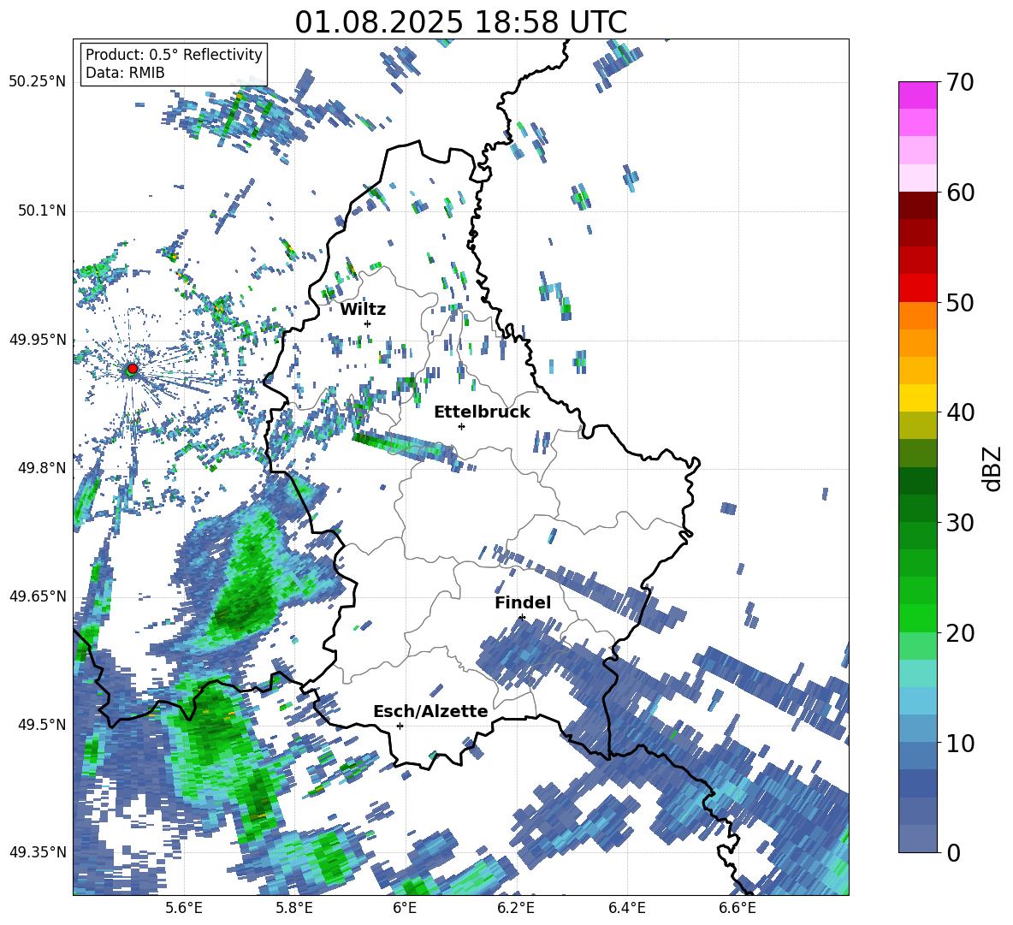
Task: Click the 6°E longitude label
Action: tap(405, 908)
